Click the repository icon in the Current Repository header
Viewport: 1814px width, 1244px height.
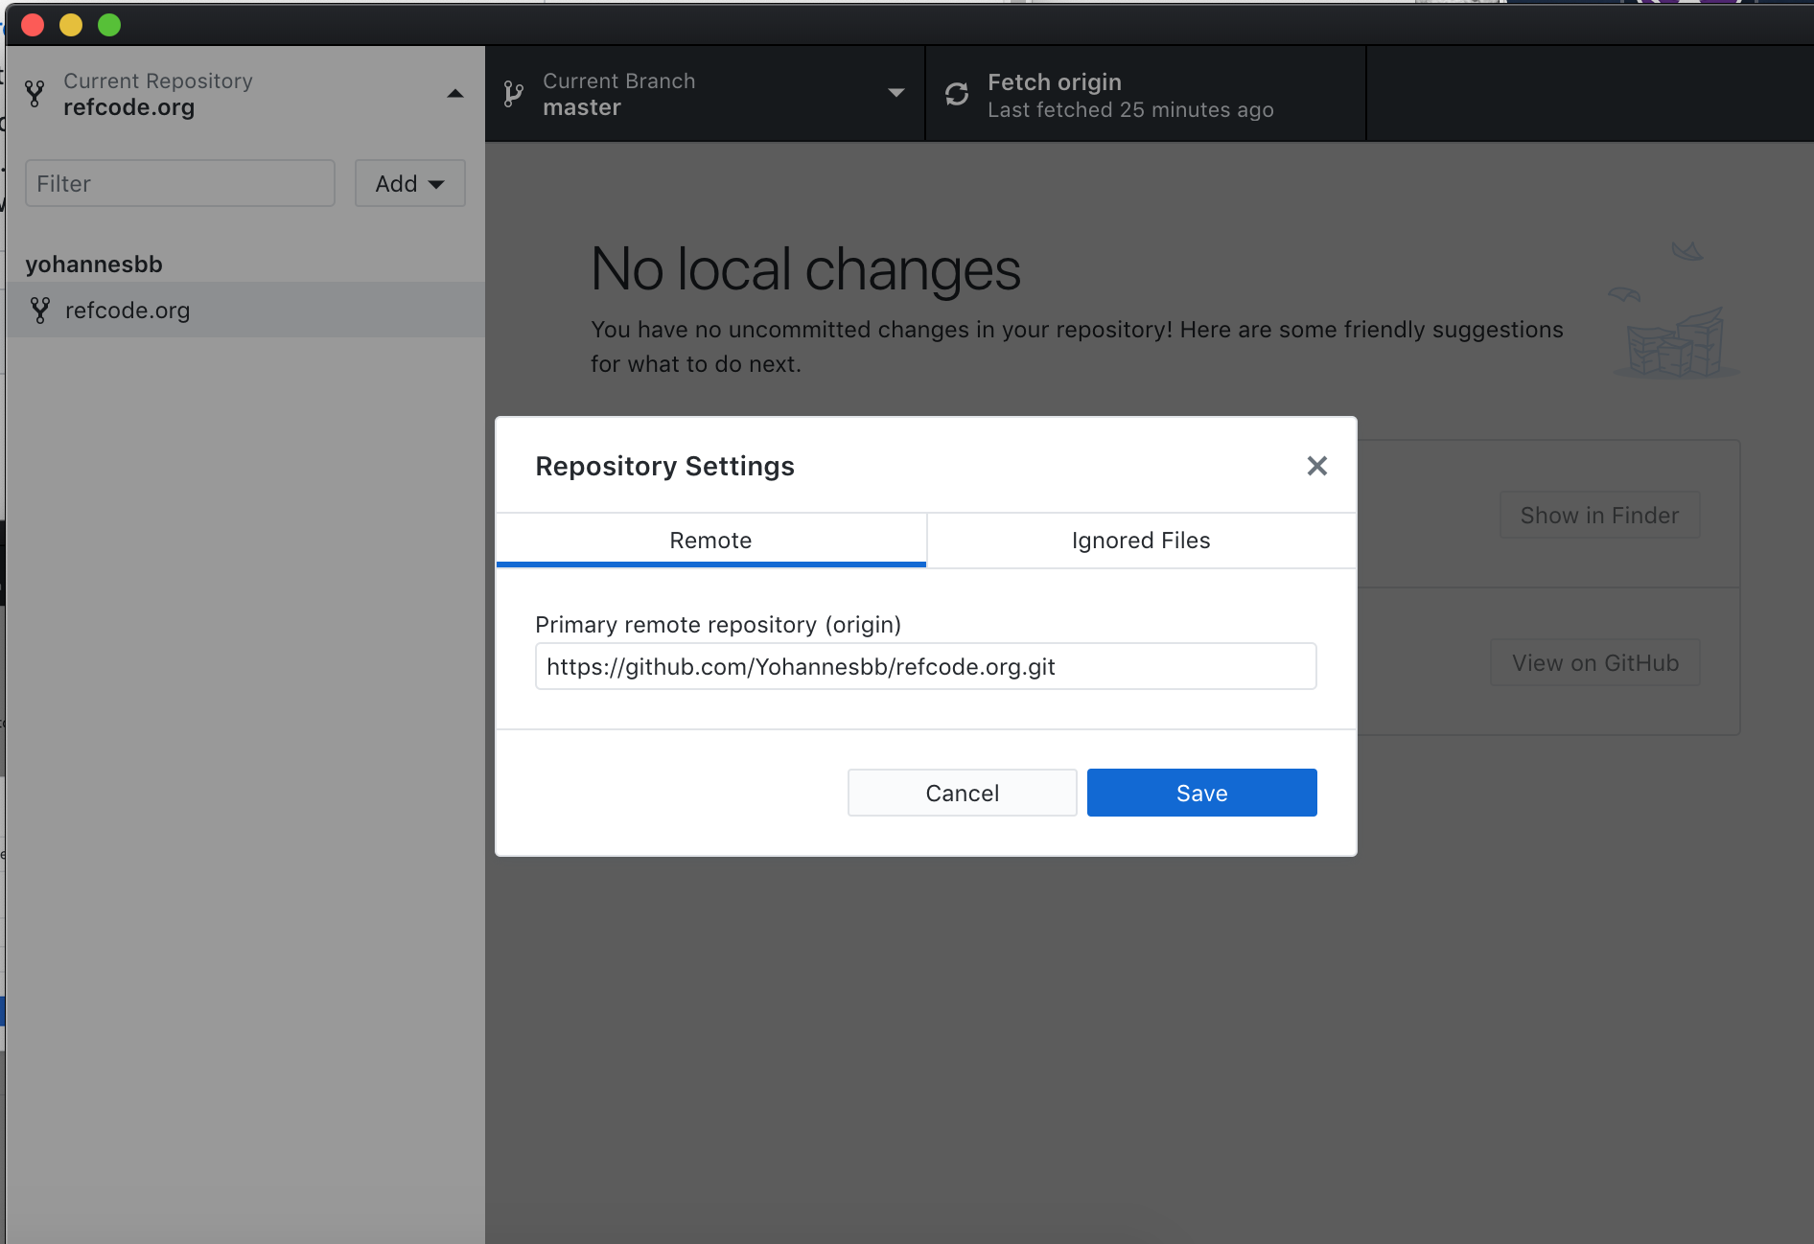coord(35,94)
